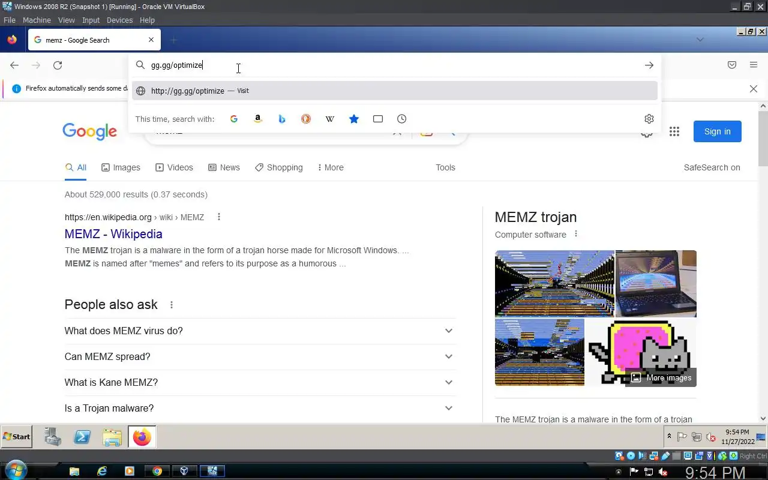Sign in to Google
The height and width of the screenshot is (480, 768).
[718, 131]
